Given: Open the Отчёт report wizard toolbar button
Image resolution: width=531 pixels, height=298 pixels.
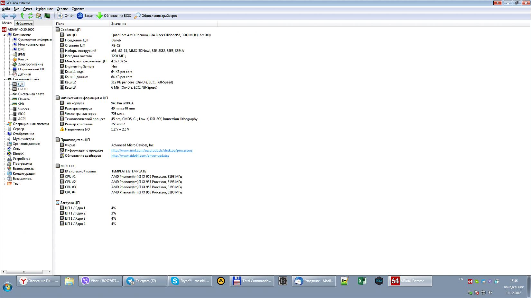Looking at the screenshot, I should [66, 16].
